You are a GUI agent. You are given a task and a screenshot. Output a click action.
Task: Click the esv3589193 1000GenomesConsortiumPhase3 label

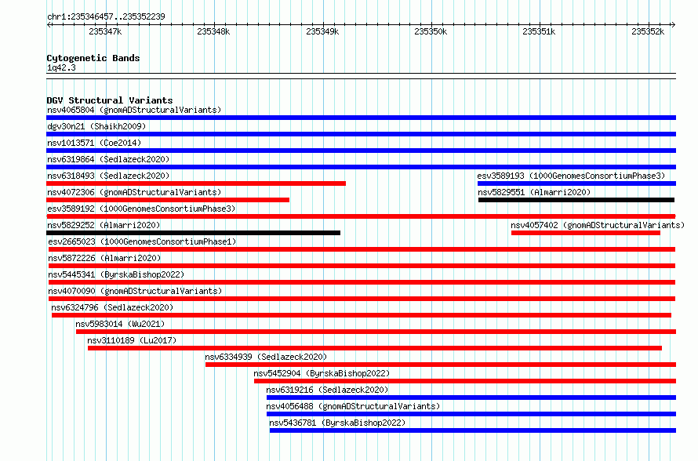pyautogui.click(x=571, y=176)
